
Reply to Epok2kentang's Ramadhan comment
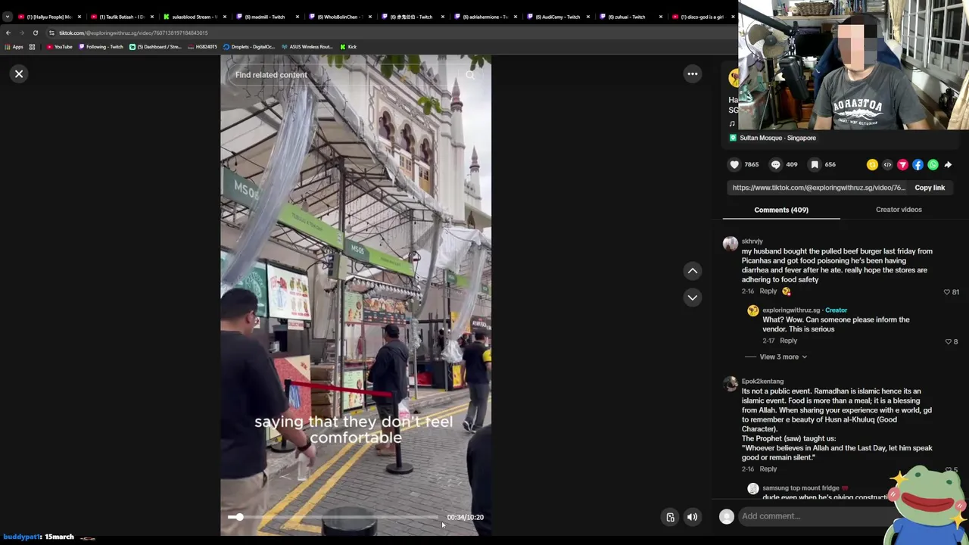click(768, 469)
